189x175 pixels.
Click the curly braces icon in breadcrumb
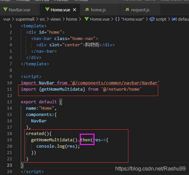coord(117,19)
